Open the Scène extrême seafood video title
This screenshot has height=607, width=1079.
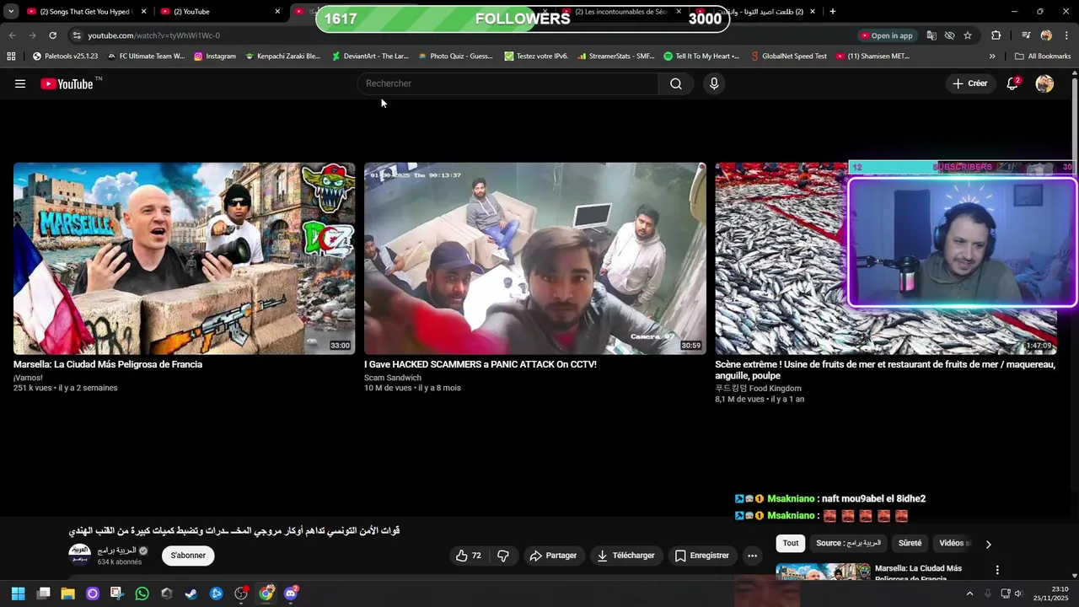(885, 370)
